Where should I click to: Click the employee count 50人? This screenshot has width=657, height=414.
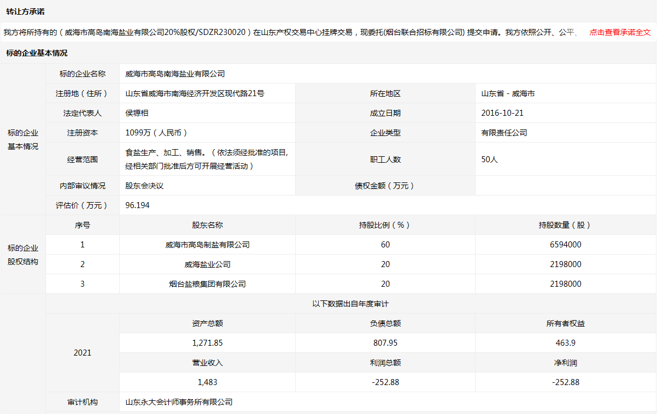(489, 159)
